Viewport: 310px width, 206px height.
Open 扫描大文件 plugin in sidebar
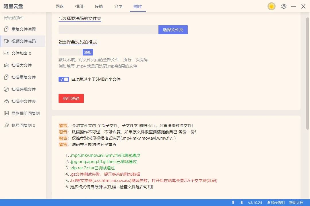23,65
